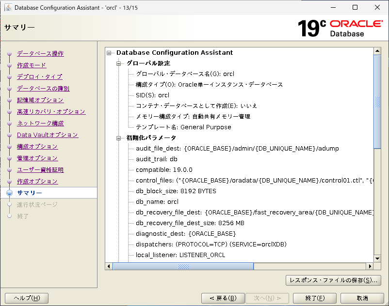The height and width of the screenshot is (306, 389).
Task: Select the current サマリー step
Action: click(x=30, y=193)
